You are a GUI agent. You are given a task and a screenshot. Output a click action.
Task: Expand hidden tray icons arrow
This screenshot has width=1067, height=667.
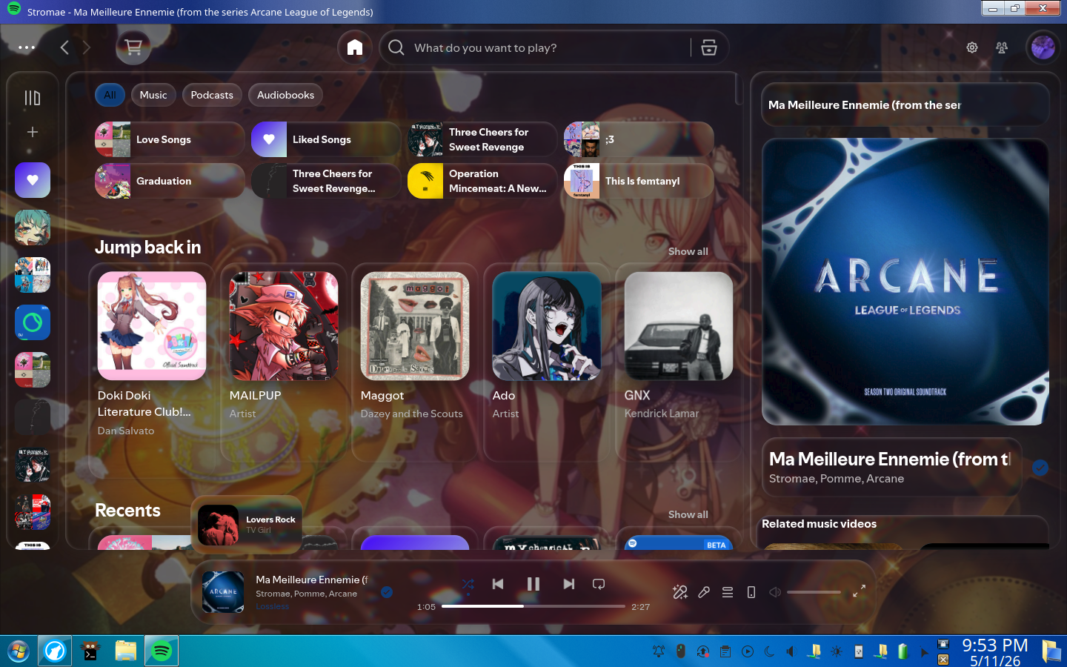click(924, 652)
